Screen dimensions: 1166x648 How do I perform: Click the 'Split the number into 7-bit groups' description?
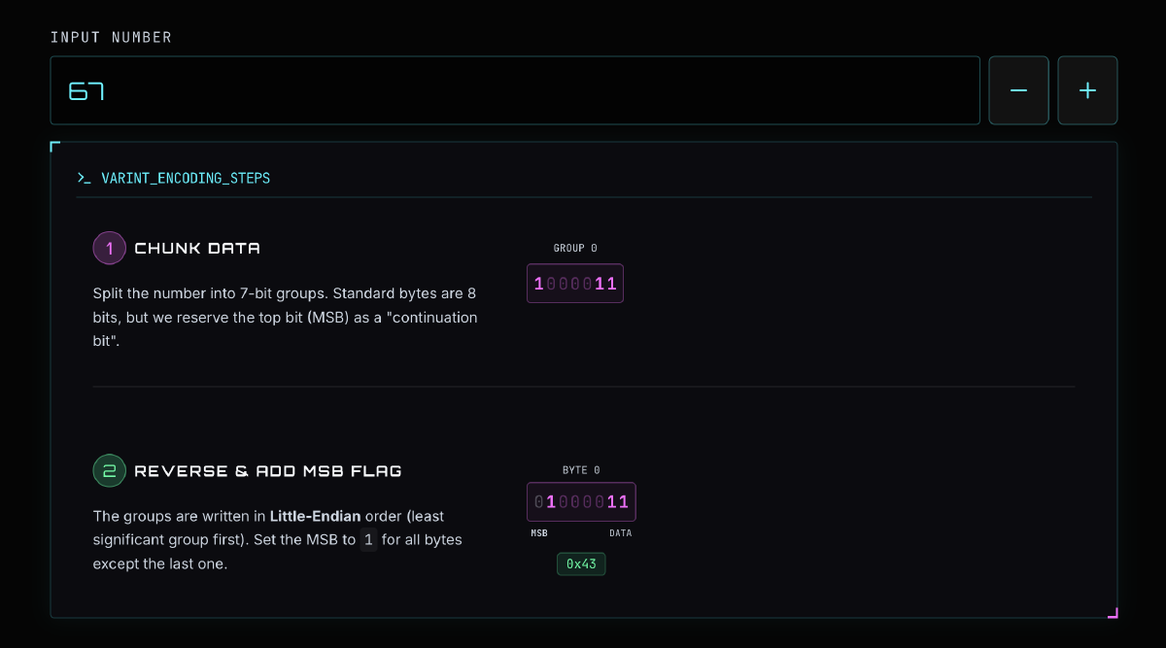click(286, 318)
